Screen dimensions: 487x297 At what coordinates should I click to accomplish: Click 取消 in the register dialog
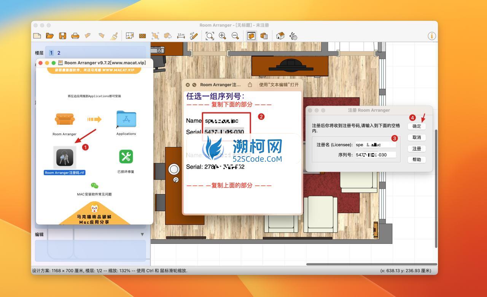point(417,137)
